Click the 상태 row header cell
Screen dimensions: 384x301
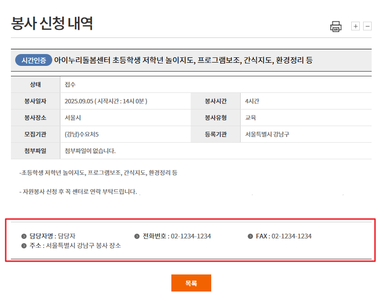35,85
